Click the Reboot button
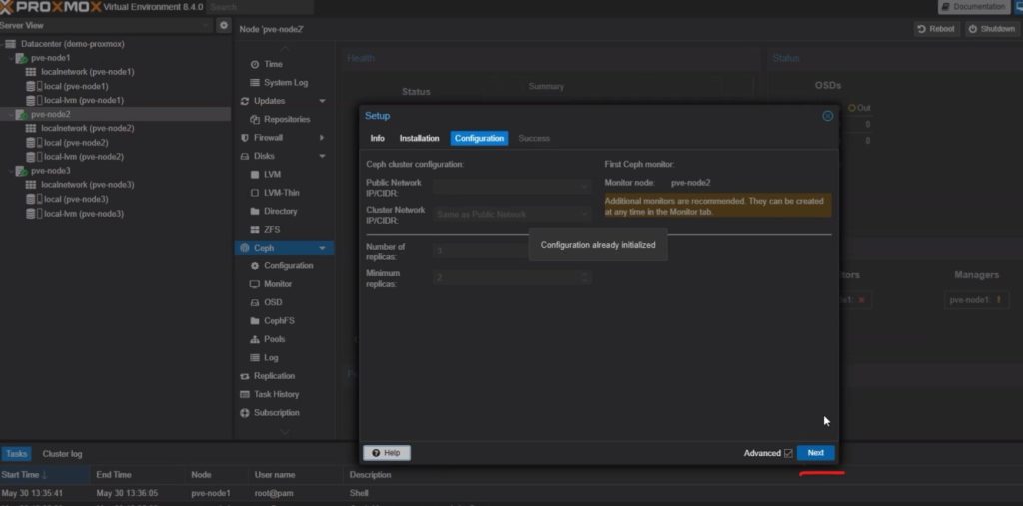This screenshot has height=506, width=1023. 936,29
